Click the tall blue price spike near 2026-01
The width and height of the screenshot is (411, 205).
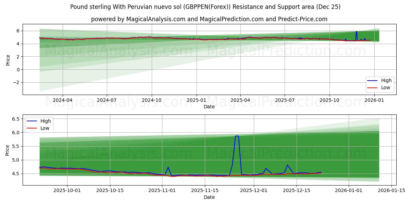click(x=357, y=33)
